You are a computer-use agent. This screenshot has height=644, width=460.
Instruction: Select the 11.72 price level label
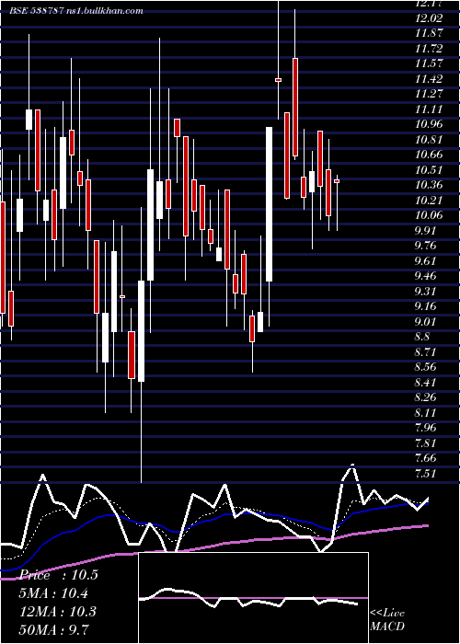pos(429,49)
